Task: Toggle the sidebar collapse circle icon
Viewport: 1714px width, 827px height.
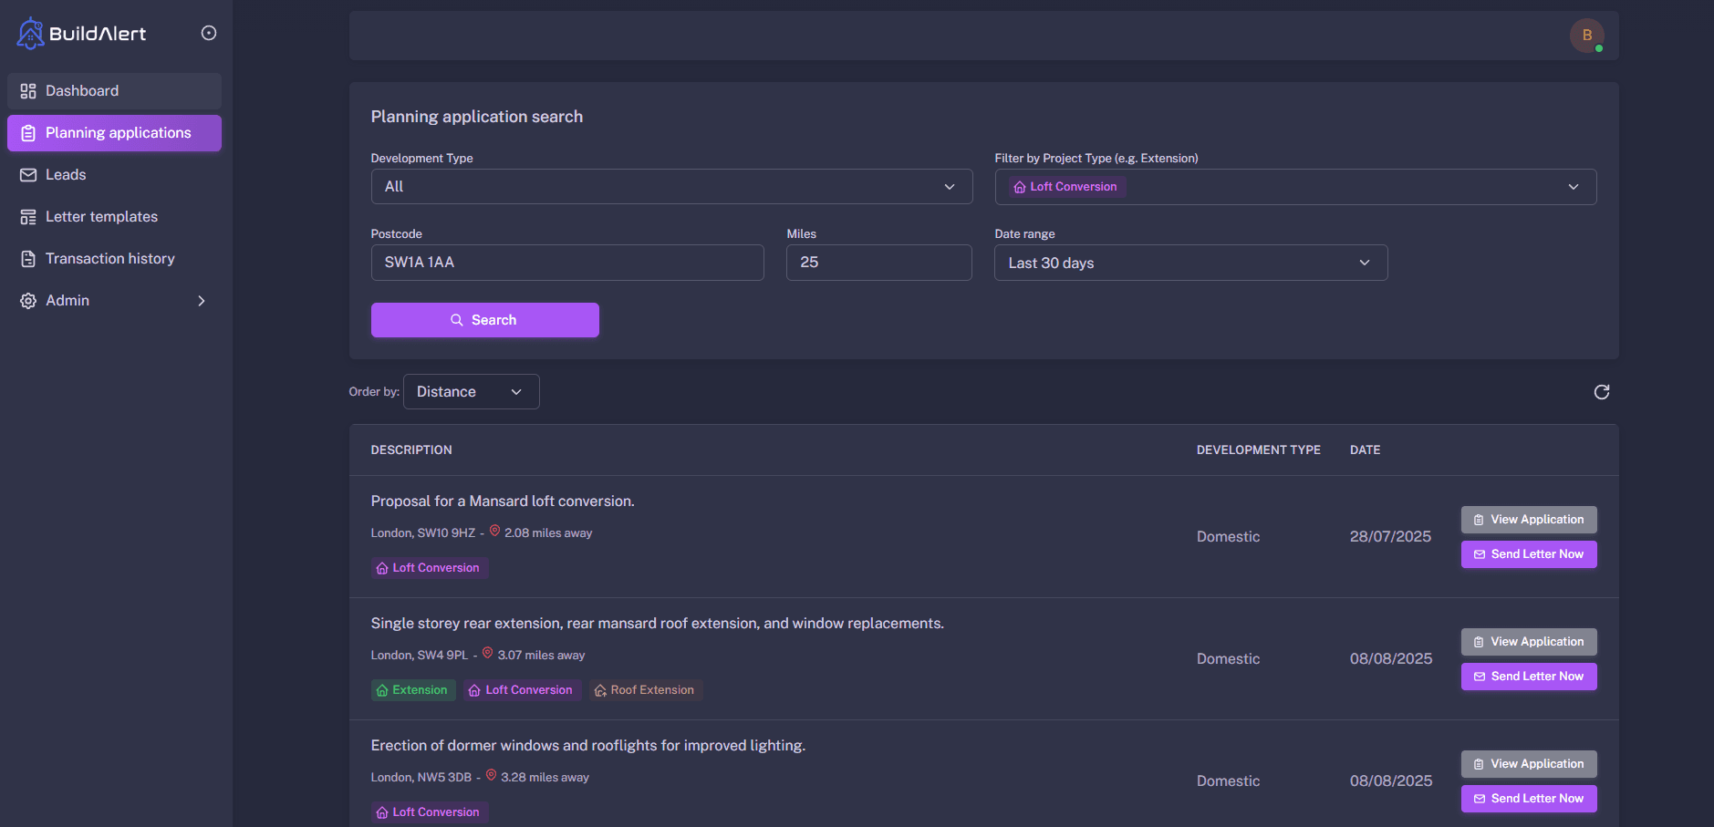Action: point(209,33)
